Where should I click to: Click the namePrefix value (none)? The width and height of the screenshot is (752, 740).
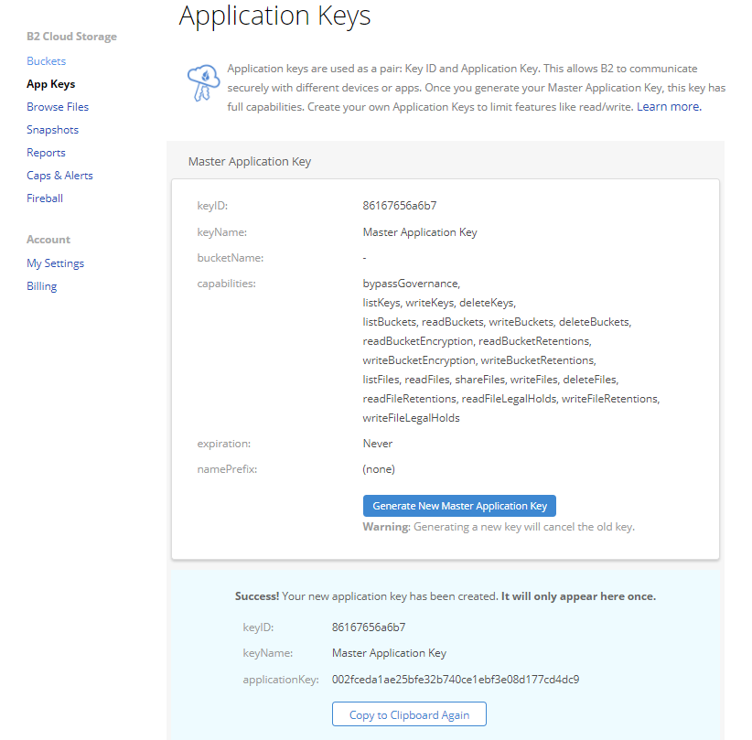379,469
